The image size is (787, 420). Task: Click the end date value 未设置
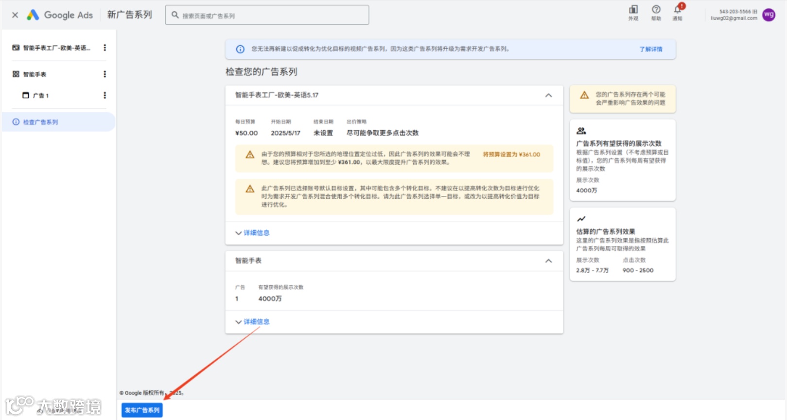(x=323, y=133)
